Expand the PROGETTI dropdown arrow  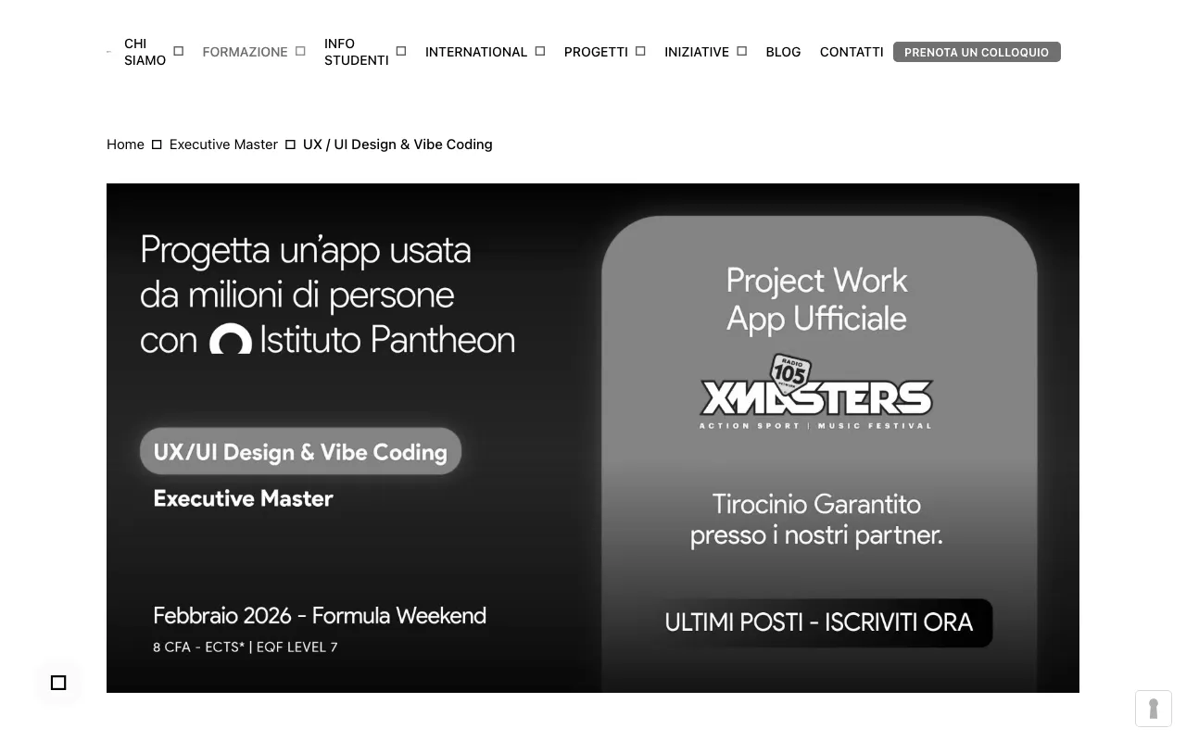click(x=640, y=52)
